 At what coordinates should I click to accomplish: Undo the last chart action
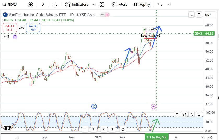click(x=160, y=5)
